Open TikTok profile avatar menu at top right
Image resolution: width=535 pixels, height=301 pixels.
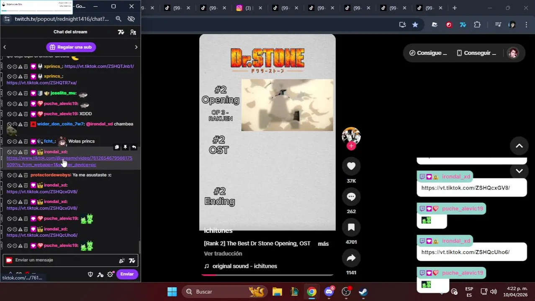(x=513, y=53)
